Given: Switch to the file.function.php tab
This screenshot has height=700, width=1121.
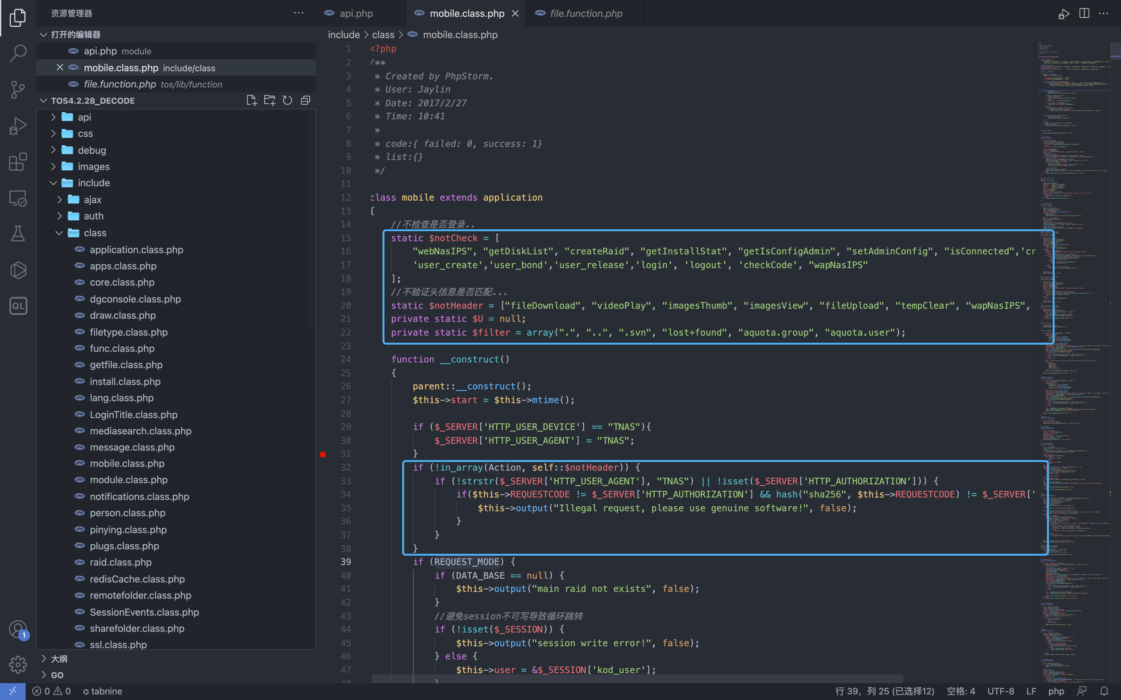Looking at the screenshot, I should pyautogui.click(x=586, y=13).
